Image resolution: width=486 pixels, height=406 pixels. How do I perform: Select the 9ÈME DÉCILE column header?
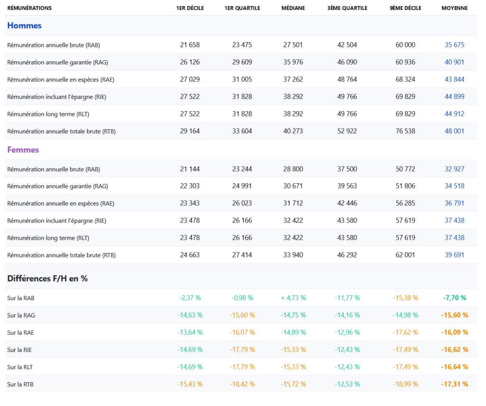[405, 8]
